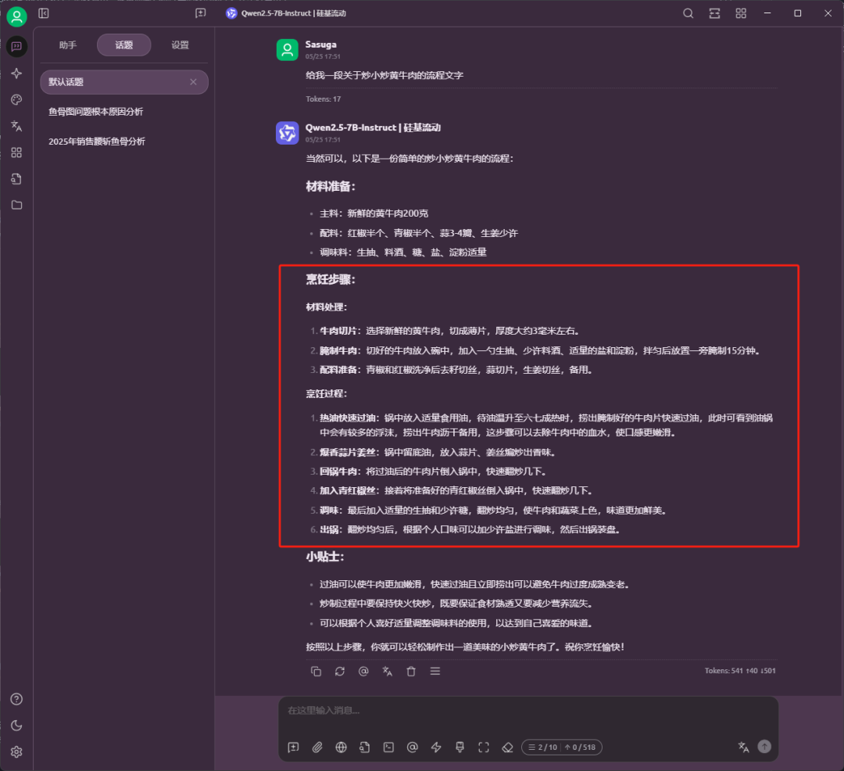Click the Sasuga user avatar in the message
This screenshot has height=771, width=844.
pyautogui.click(x=288, y=50)
